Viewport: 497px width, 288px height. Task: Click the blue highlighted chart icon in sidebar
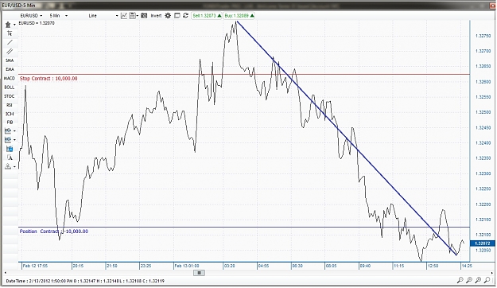(x=10, y=149)
